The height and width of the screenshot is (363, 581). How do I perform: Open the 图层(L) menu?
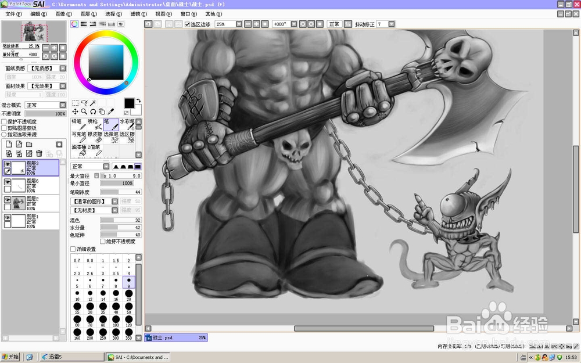point(88,14)
